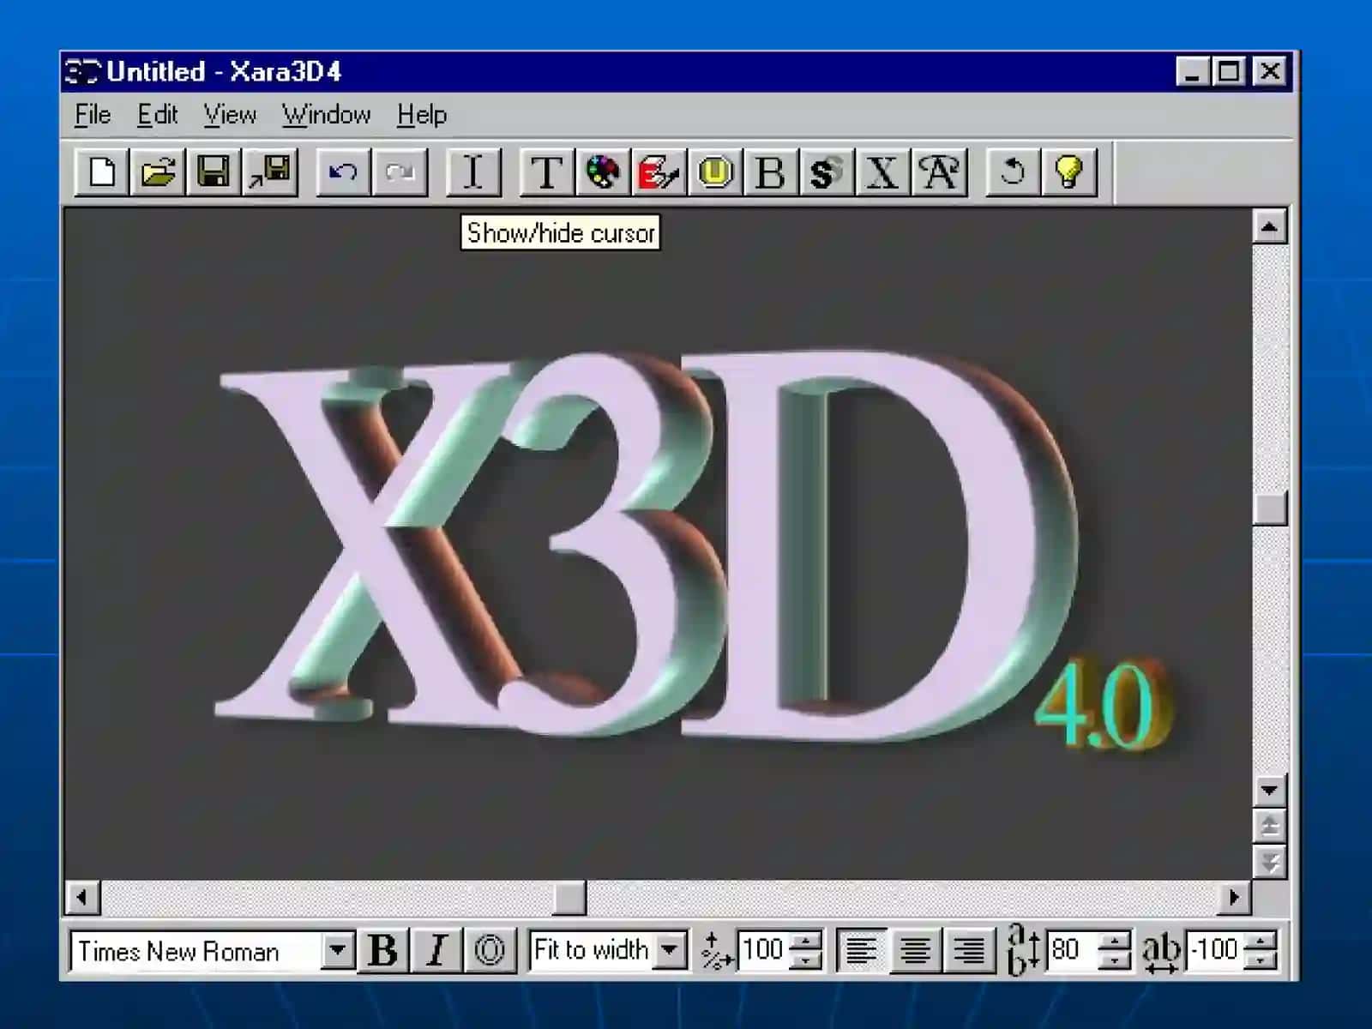Close the Xara3D4 window
1372x1029 pixels.
point(1270,72)
